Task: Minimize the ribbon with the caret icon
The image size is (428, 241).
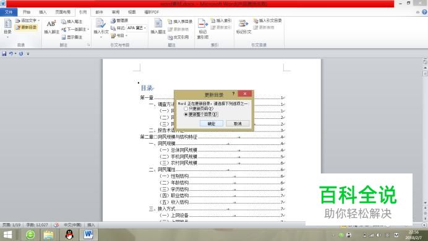Action: [x=417, y=12]
